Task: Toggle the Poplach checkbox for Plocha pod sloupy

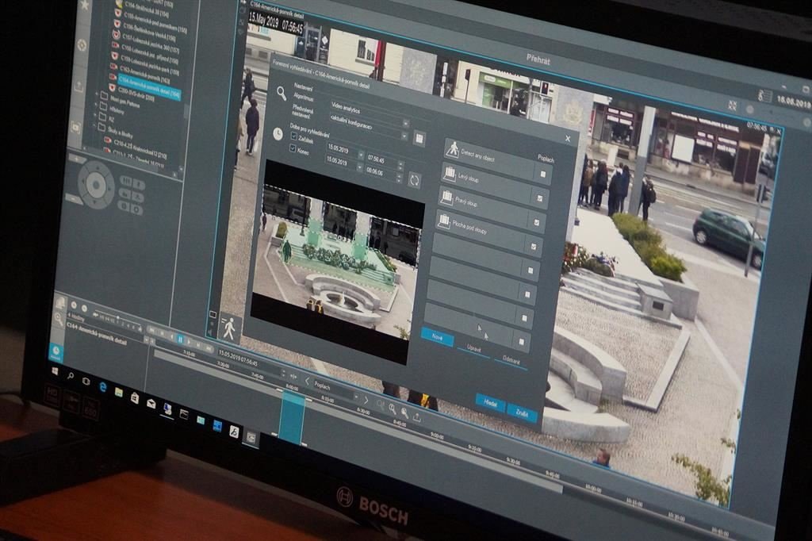Action: pos(534,247)
